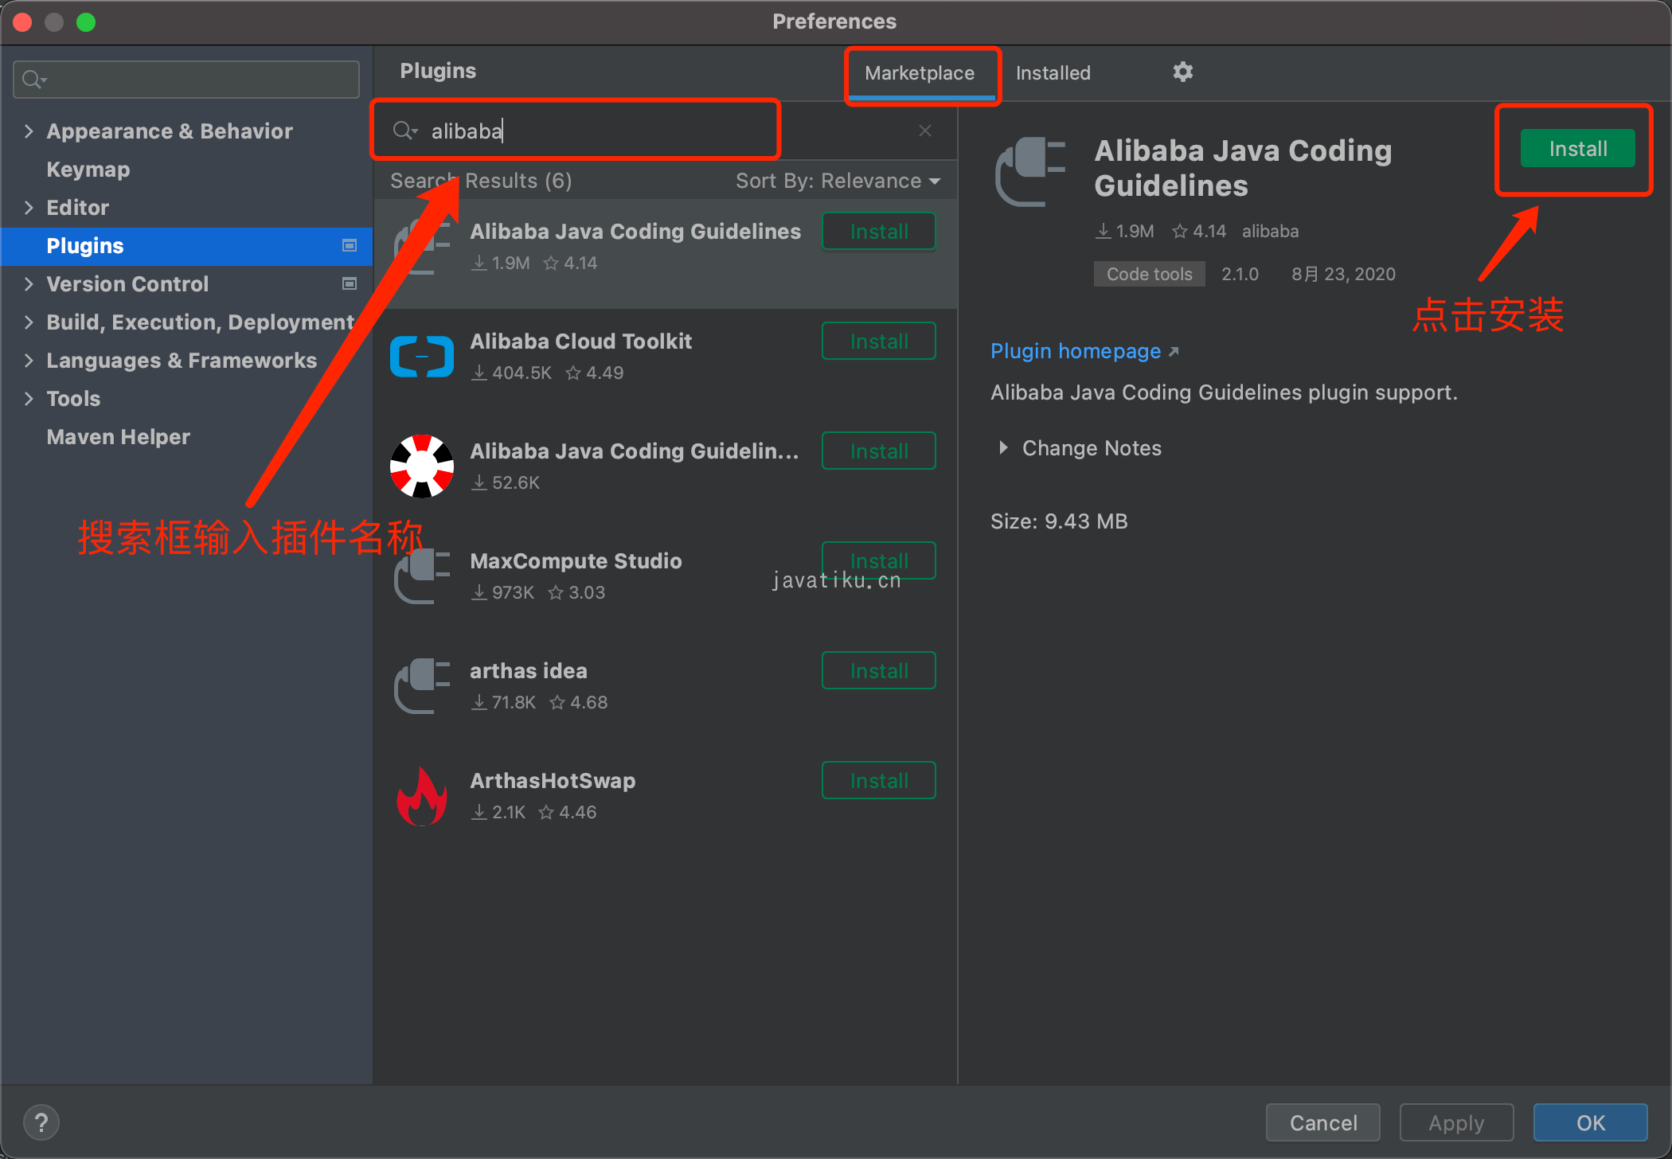Screen dimensions: 1672x1159
Task: Install the 52.6K-download Alibaba Java Coding Guidelin... plugin
Action: point(878,451)
